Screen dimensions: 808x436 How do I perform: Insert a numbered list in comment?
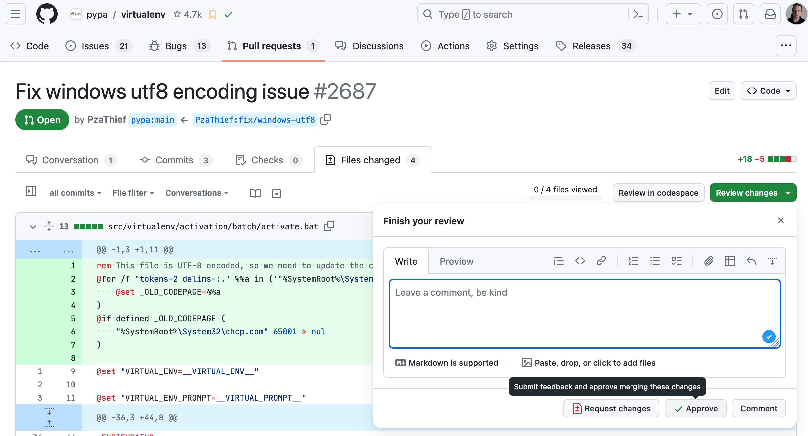(633, 261)
